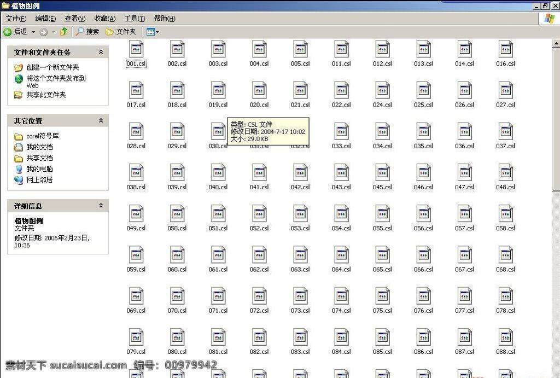
Task: Click the green Back arrow button
Action: click(x=15, y=32)
